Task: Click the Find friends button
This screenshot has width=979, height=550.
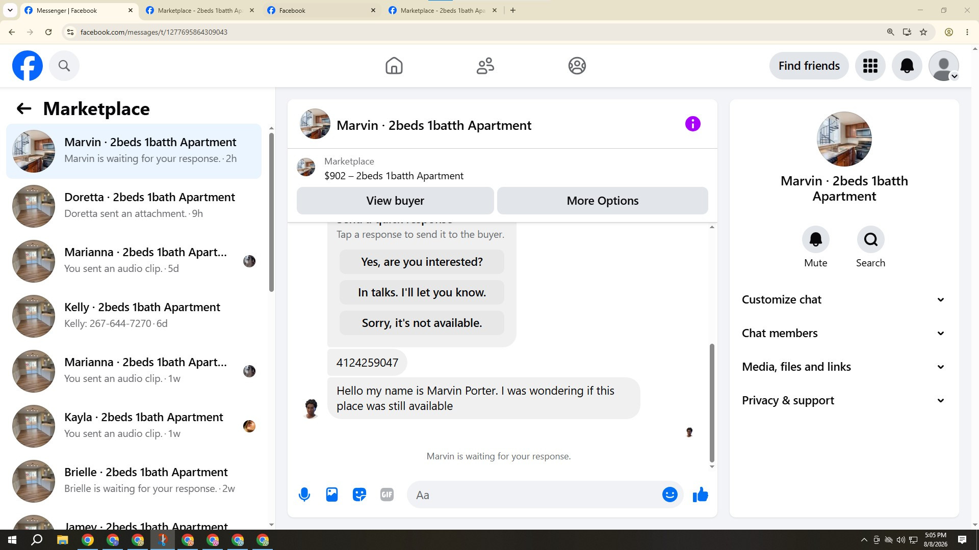Action: pos(809,66)
